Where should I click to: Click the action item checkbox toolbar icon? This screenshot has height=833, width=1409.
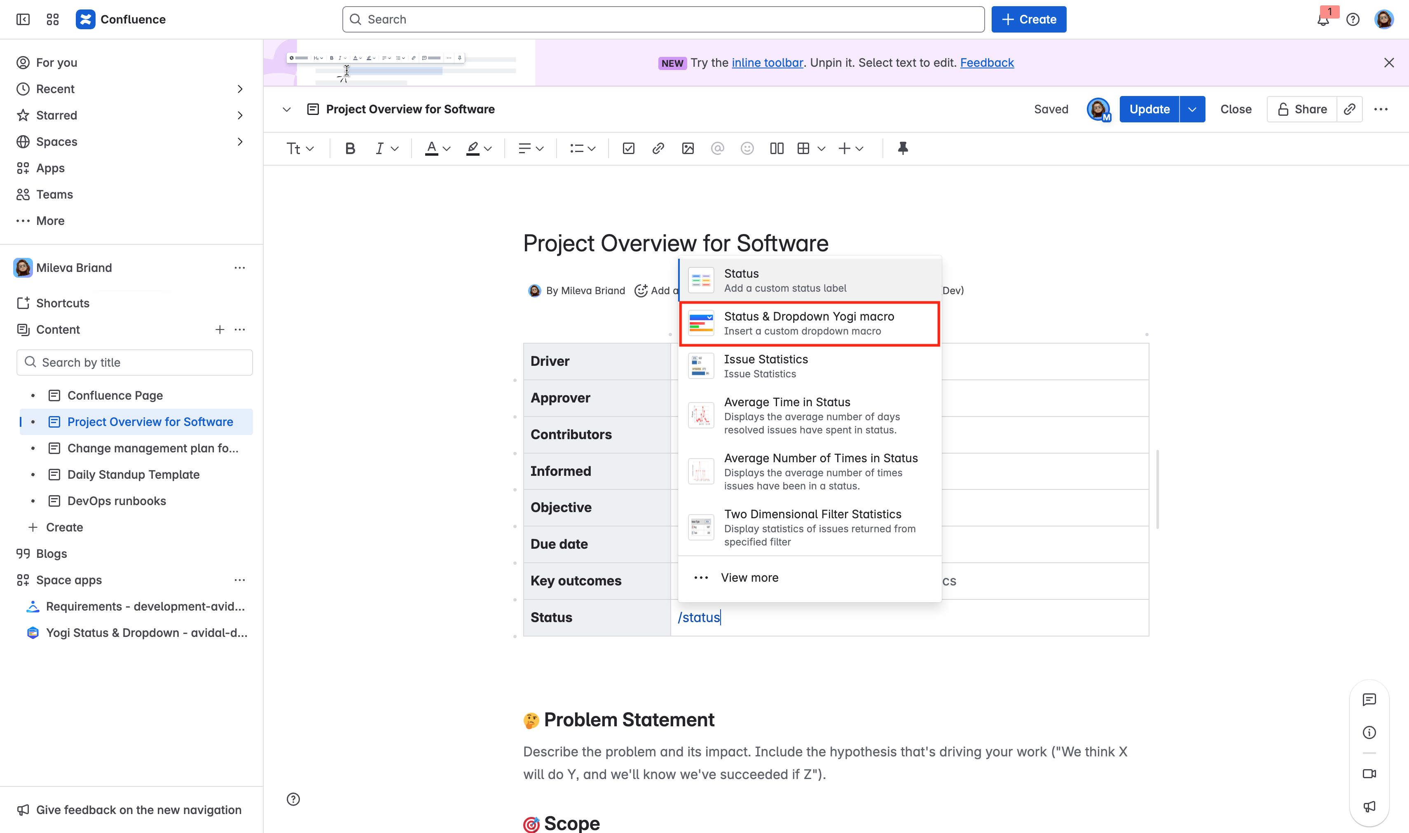pos(628,148)
